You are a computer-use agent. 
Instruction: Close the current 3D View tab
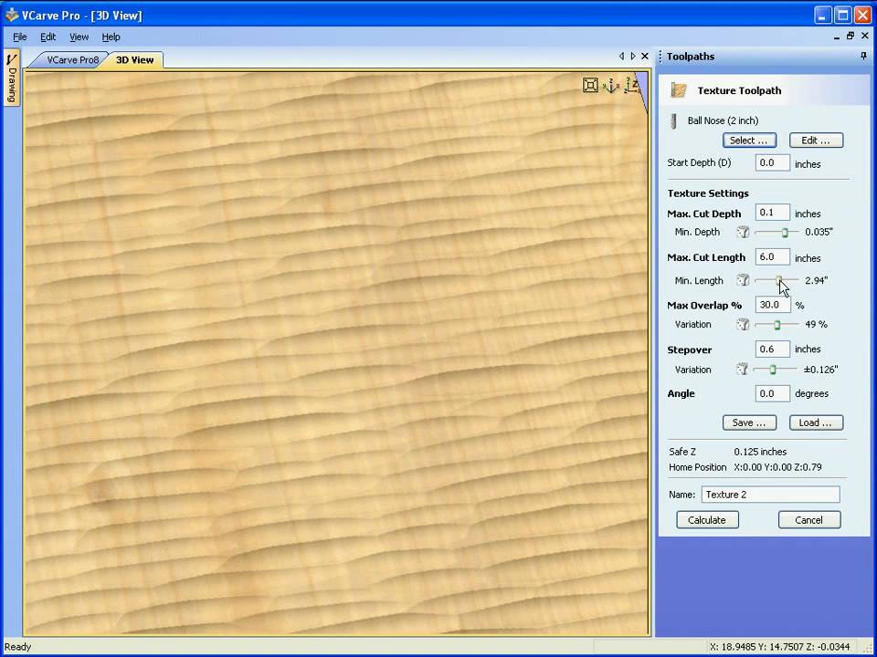pyautogui.click(x=645, y=56)
